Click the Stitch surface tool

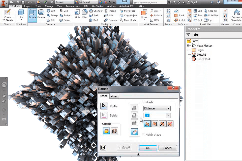pyautogui.click(x=179, y=15)
